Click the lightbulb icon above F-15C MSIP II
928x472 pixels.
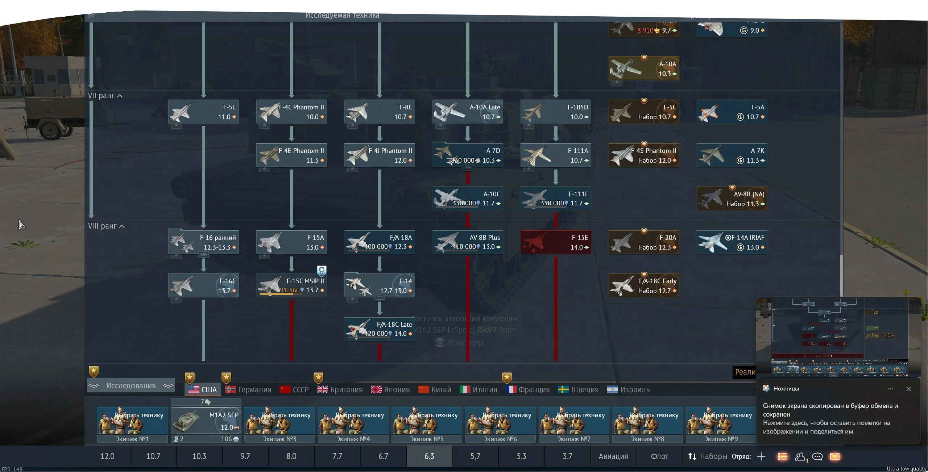point(322,270)
